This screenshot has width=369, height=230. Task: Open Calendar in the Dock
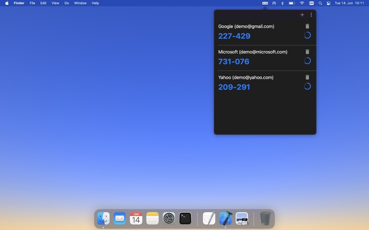136,218
